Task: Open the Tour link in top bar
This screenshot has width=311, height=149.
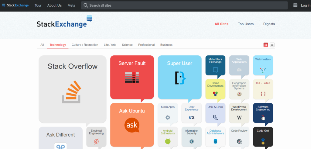Action: (38, 5)
